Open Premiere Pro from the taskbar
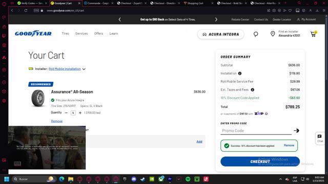Screen dimensions: 328x184 coord(170,179)
